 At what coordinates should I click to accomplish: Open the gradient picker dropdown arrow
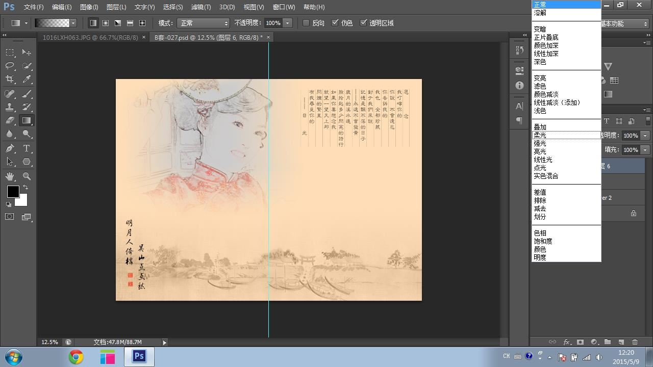[x=73, y=23]
